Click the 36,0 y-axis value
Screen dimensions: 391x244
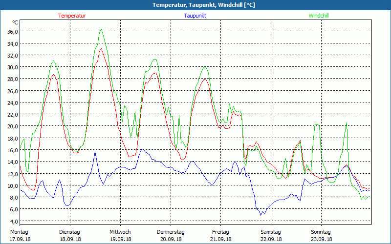(x=13, y=32)
